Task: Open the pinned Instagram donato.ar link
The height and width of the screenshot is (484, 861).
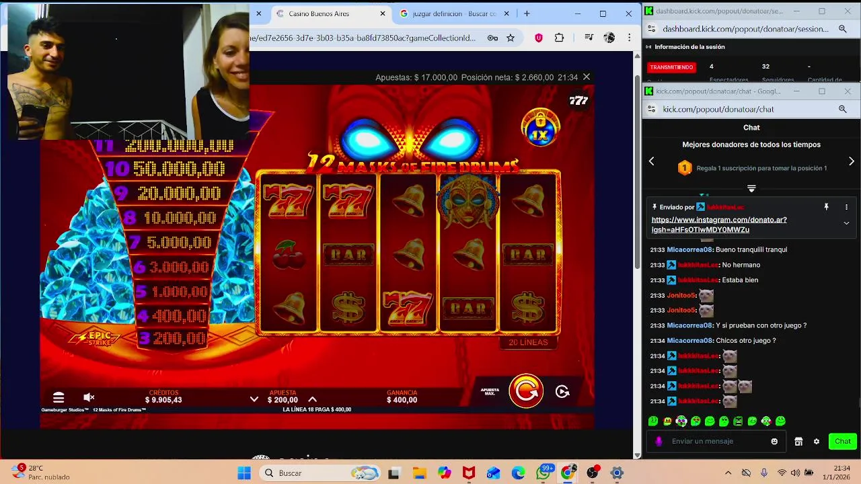Action: 718,225
